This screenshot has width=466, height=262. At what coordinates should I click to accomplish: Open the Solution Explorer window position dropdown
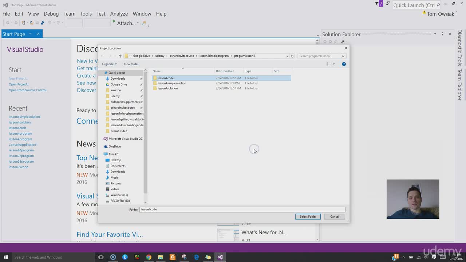435,34
